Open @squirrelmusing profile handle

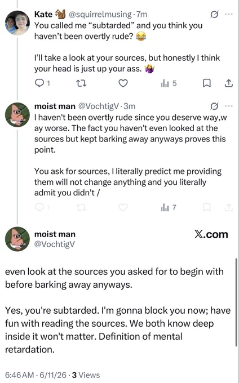100,15
